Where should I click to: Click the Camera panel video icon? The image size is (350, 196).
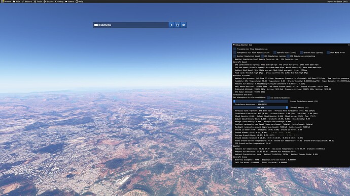tap(96, 25)
